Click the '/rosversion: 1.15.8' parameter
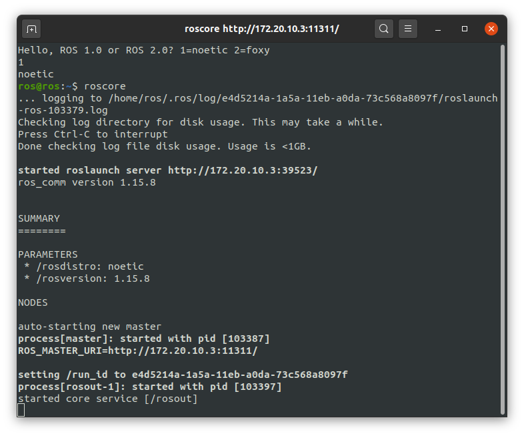The image size is (524, 436). click(93, 278)
